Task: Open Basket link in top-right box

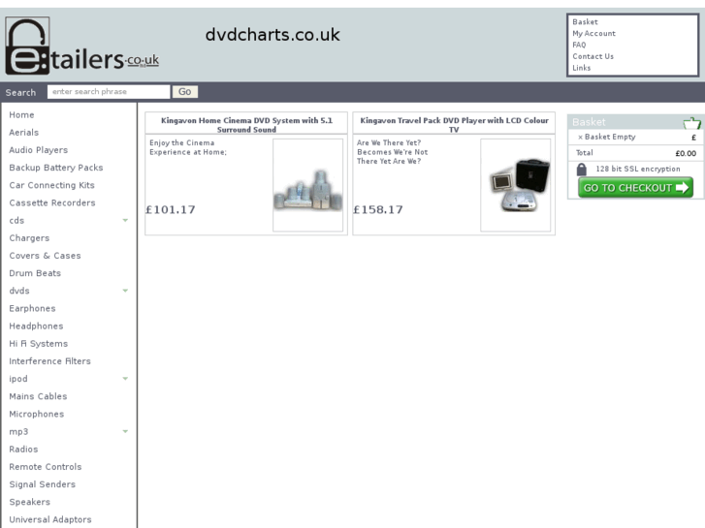Action: click(585, 21)
